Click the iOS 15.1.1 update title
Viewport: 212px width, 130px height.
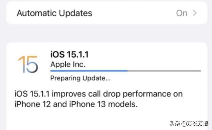pyautogui.click(x=69, y=54)
